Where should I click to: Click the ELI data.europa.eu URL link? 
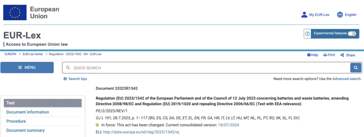[x=141, y=132]
